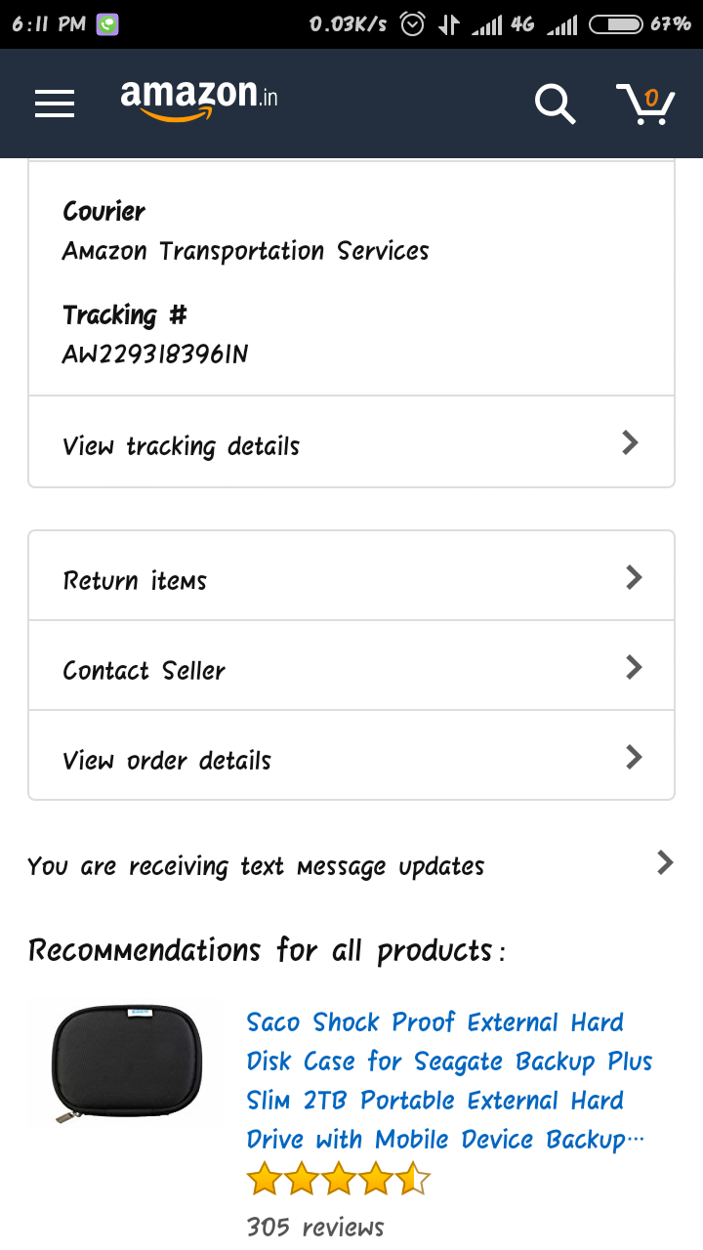Tap the tracking number AW229318396IN
The height and width of the screenshot is (1250, 703).
(156, 354)
